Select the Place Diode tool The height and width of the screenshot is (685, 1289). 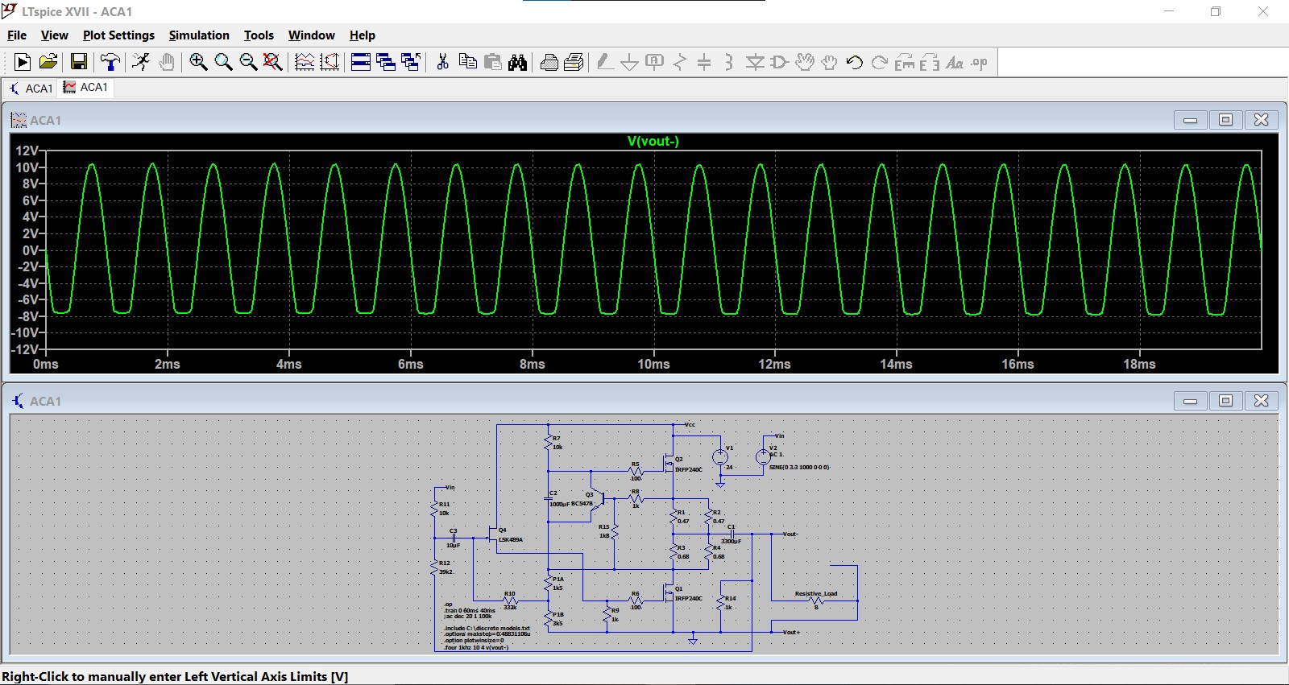pyautogui.click(x=755, y=62)
